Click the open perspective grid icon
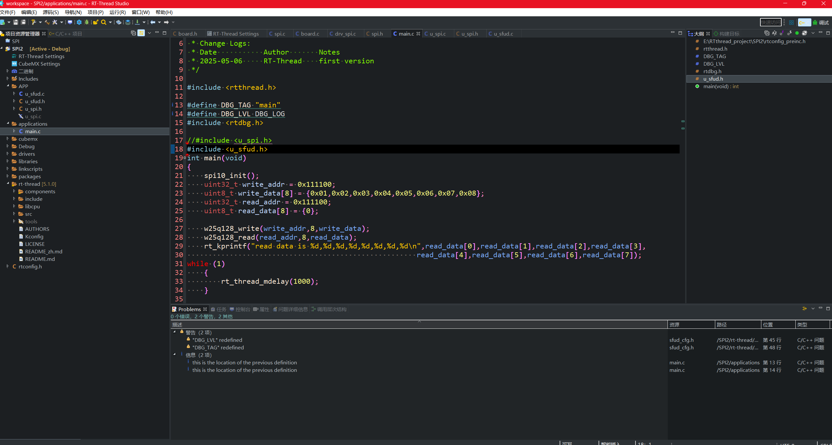832x445 pixels. tap(791, 23)
